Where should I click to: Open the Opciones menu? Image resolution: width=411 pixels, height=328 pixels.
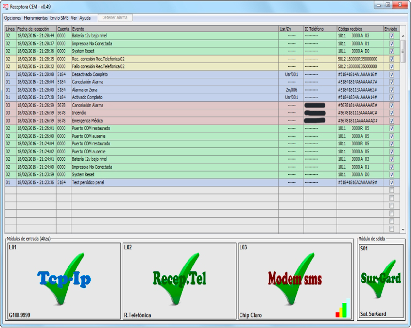[13, 18]
